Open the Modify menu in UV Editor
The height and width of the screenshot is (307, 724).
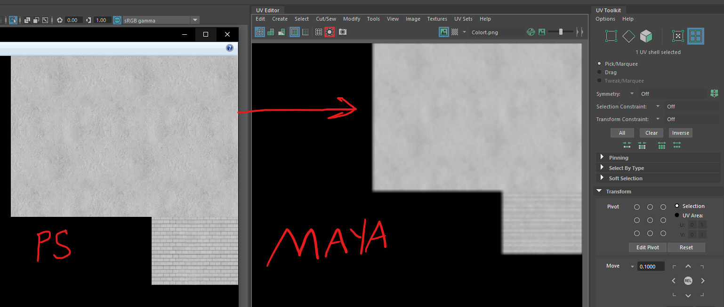[x=352, y=19]
